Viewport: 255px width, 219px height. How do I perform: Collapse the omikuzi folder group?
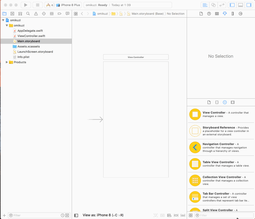click(7, 25)
